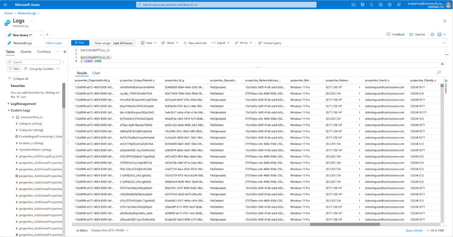Screen dimensions: 453x237
Task: Open the query toolbar overflow ellipsis
Action: tap(444, 43)
